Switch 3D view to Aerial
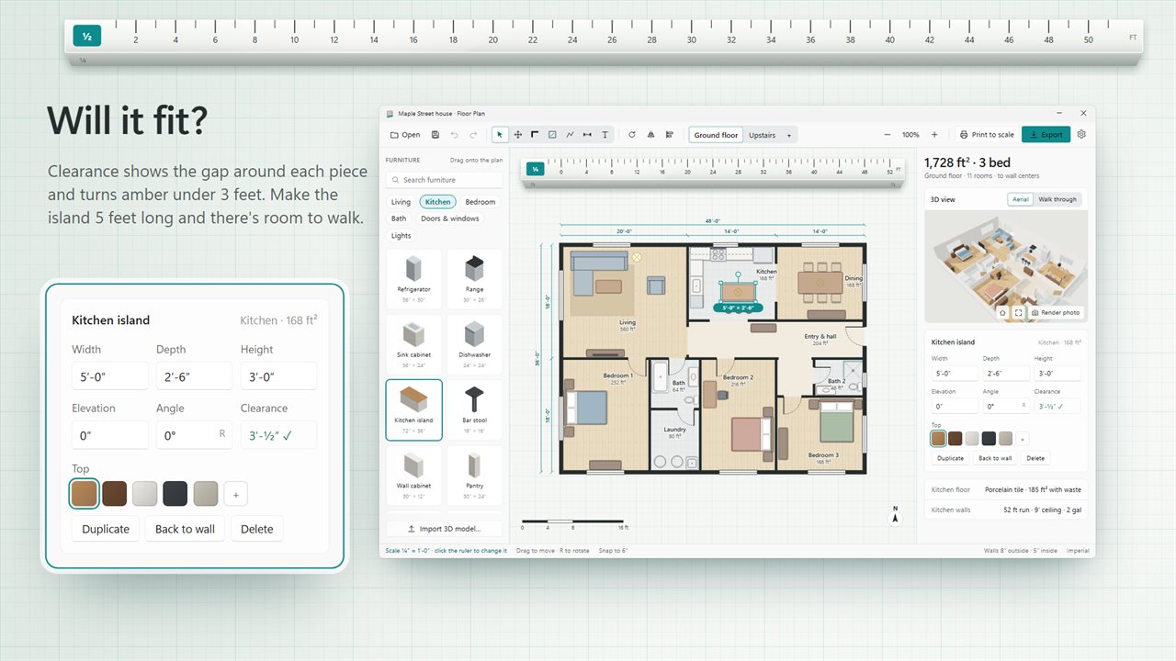This screenshot has height=661, width=1176. click(1020, 199)
